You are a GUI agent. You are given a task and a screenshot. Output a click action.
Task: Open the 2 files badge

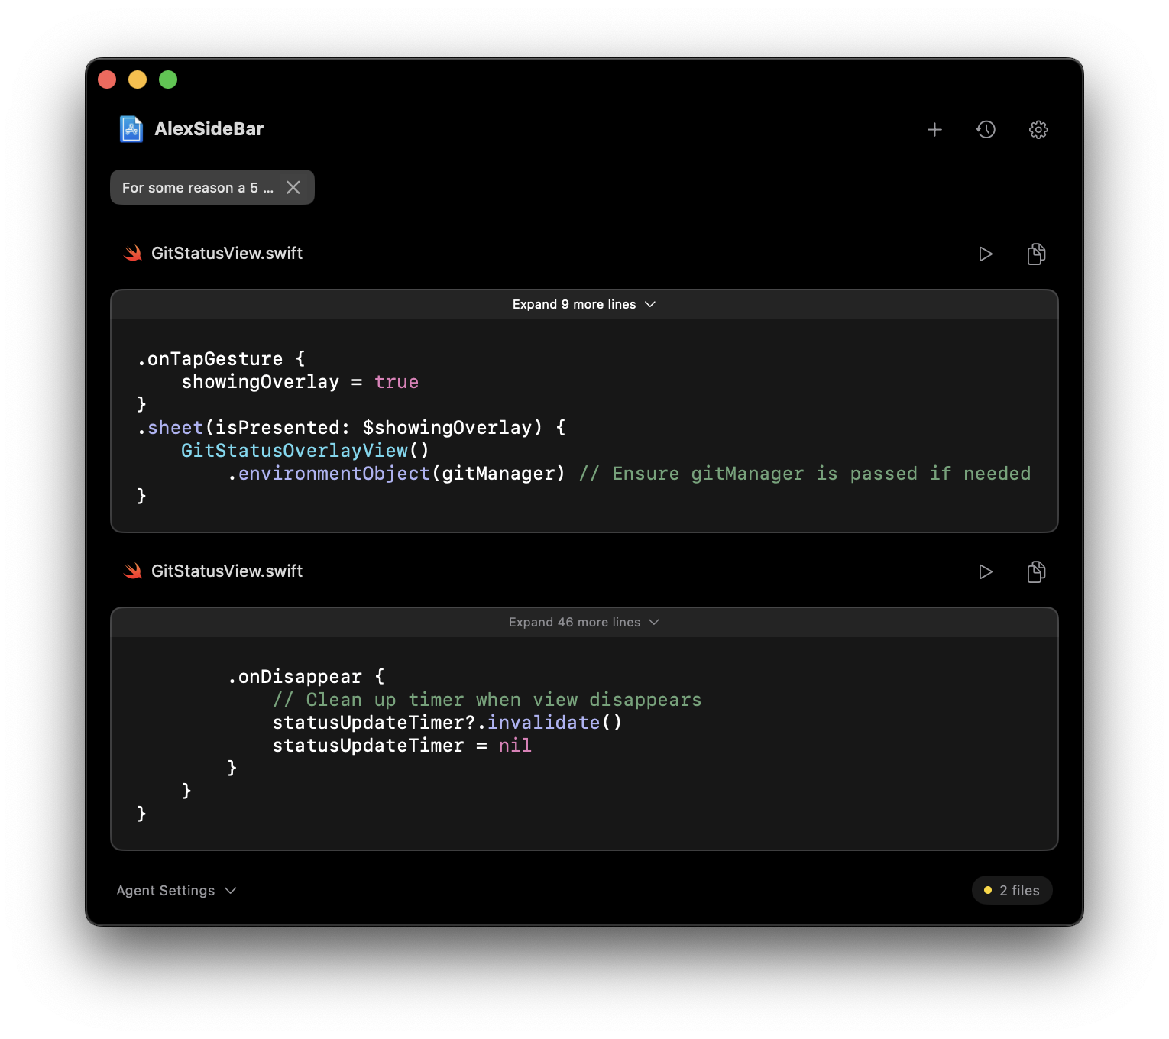(x=1012, y=890)
